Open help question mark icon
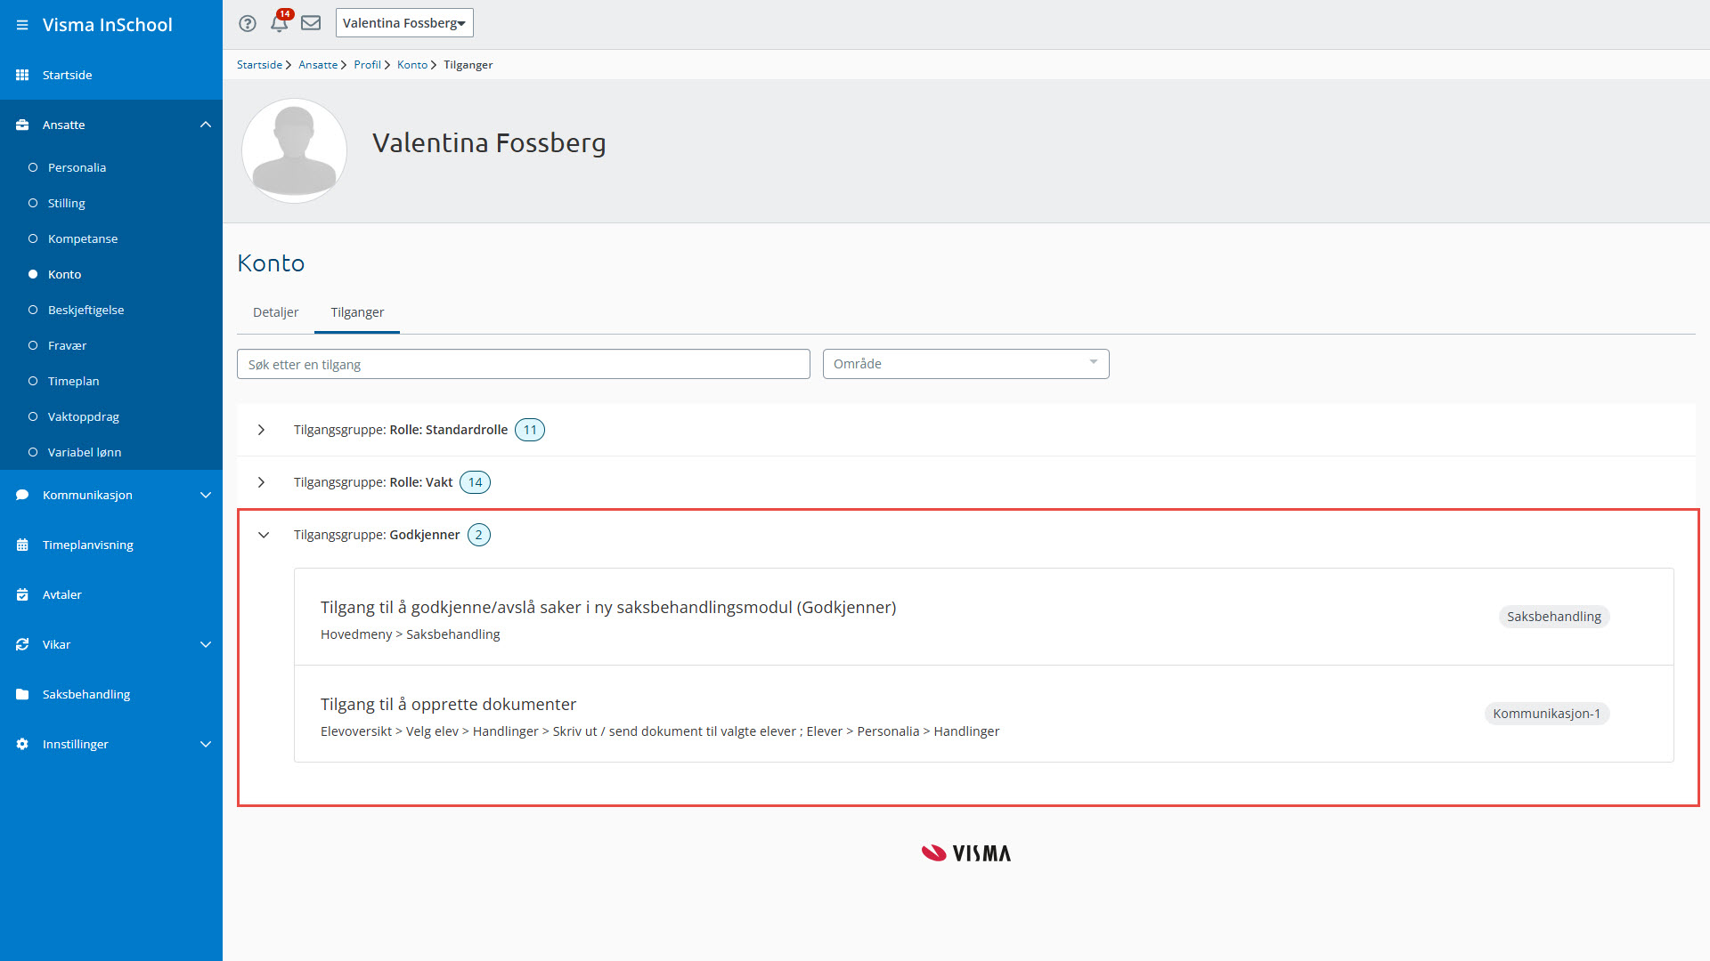 coord(248,23)
